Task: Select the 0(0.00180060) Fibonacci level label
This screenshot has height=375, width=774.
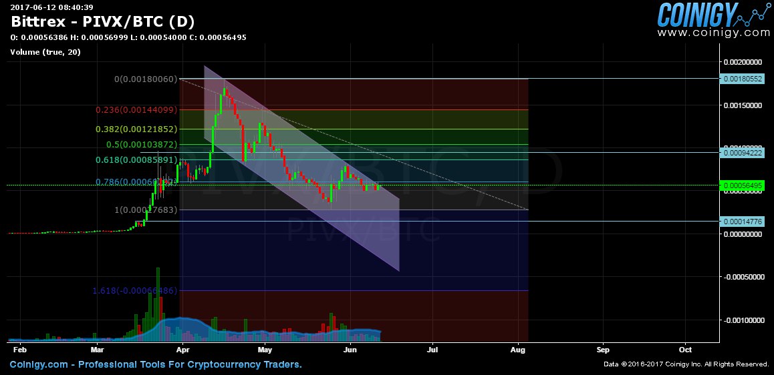Action: click(146, 79)
